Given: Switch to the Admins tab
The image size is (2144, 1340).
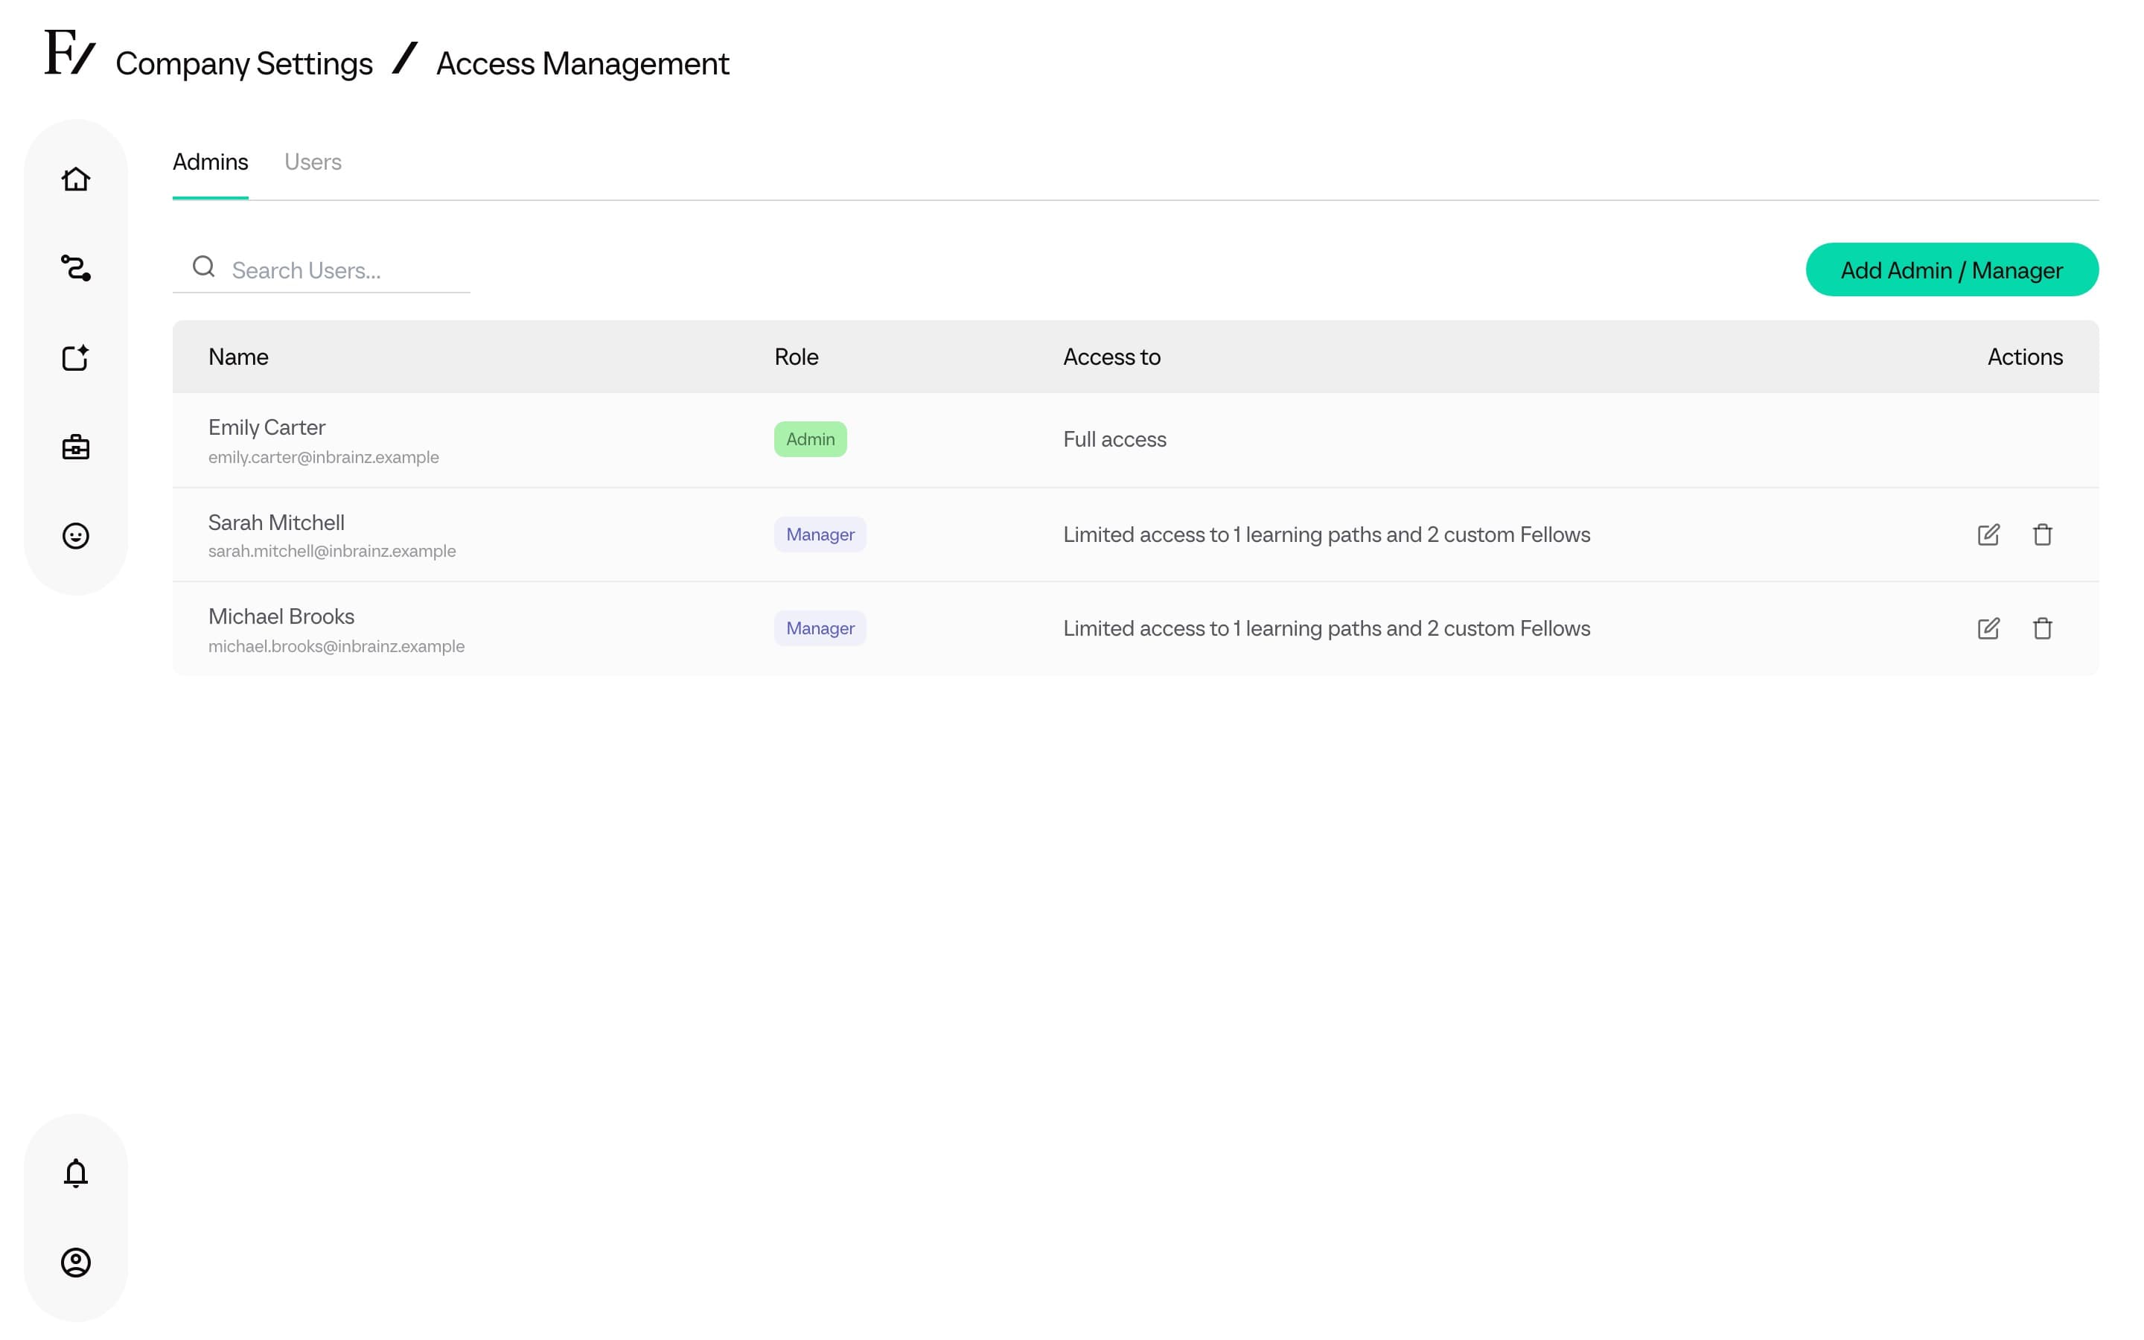Looking at the screenshot, I should 210,162.
